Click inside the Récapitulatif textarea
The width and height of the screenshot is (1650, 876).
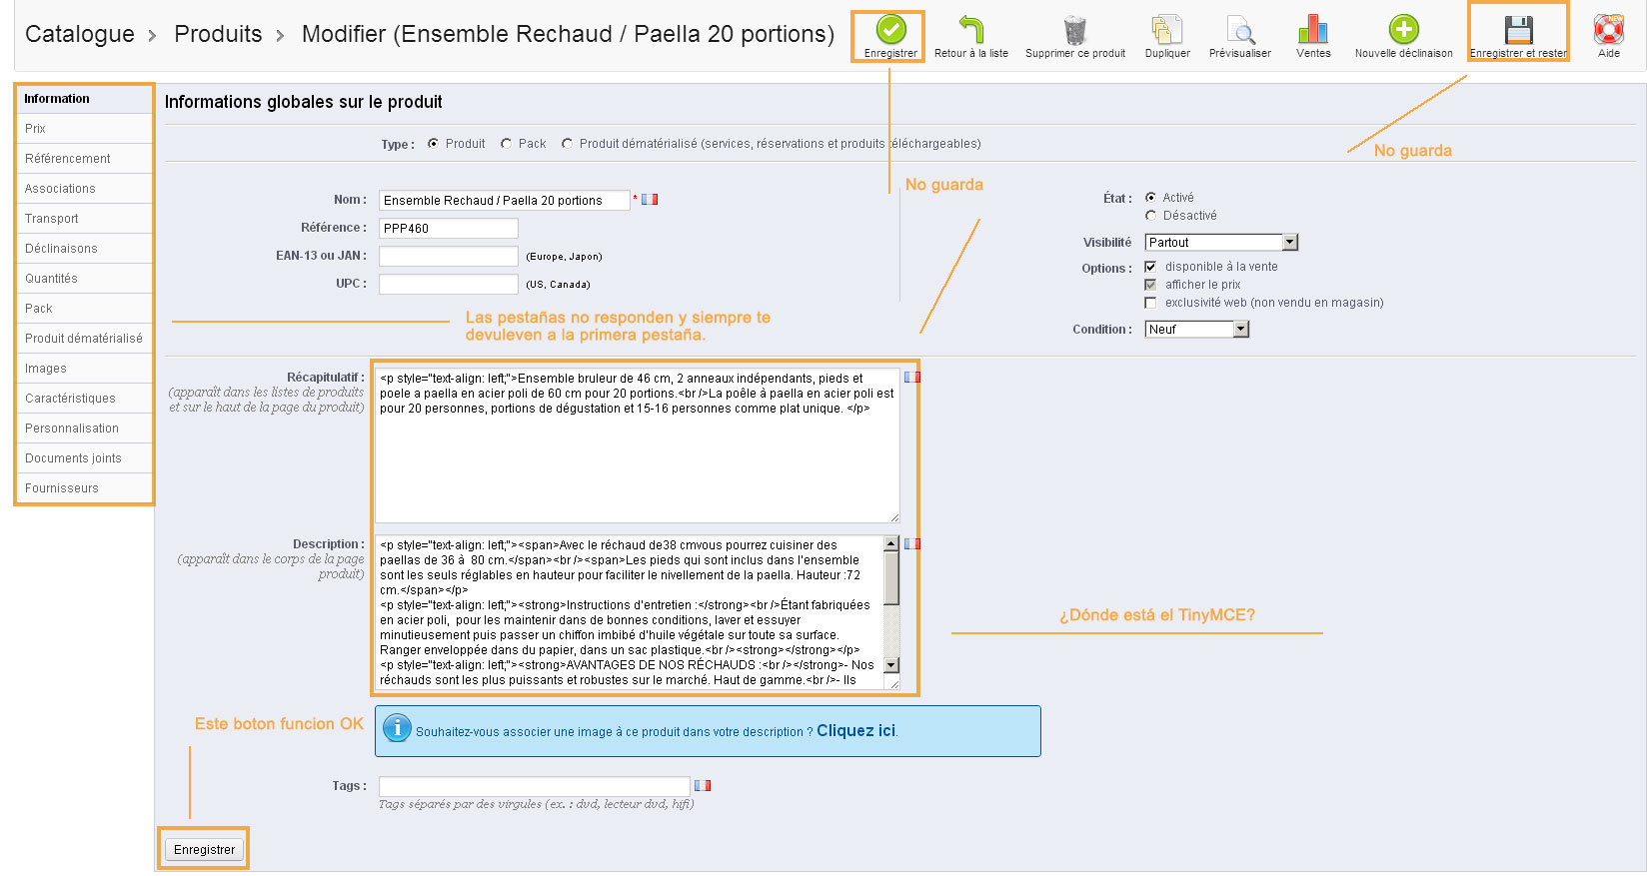click(x=637, y=444)
